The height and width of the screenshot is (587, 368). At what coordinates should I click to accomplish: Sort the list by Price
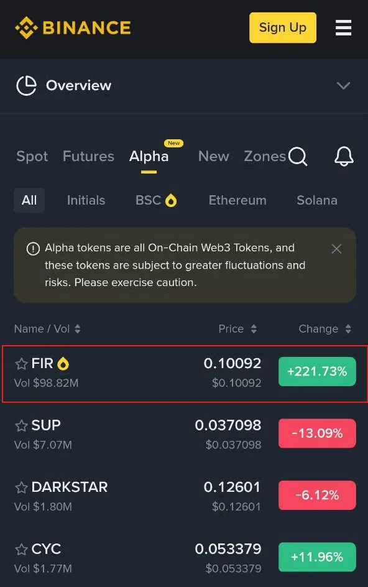point(237,329)
